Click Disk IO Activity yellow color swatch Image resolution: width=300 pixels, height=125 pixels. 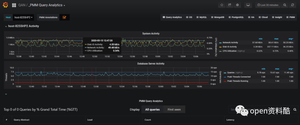tap(220, 47)
